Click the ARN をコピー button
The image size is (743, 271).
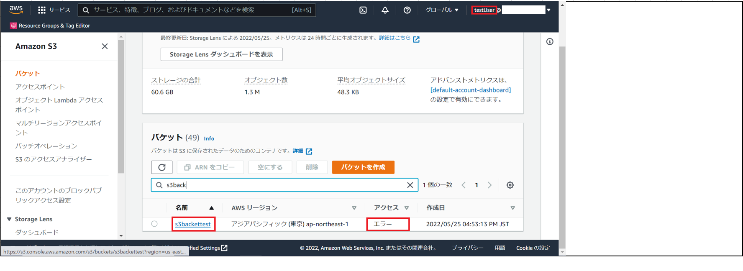tap(210, 167)
